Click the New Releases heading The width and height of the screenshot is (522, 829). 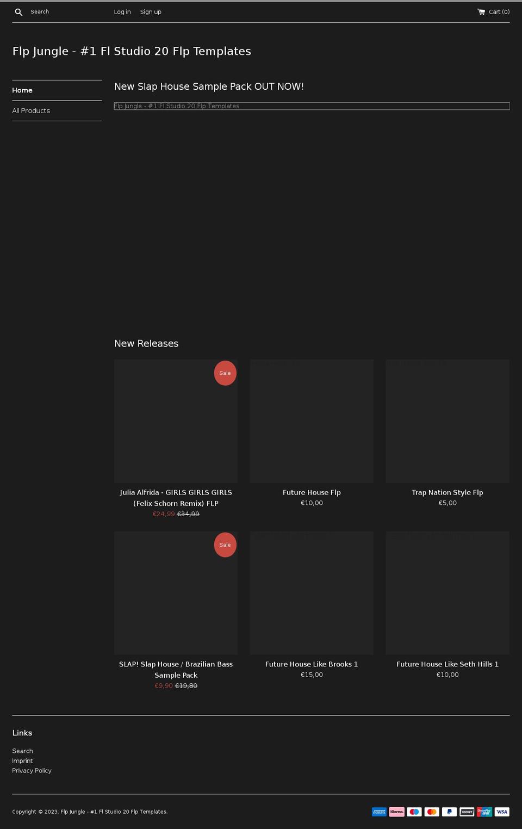pyautogui.click(x=146, y=344)
